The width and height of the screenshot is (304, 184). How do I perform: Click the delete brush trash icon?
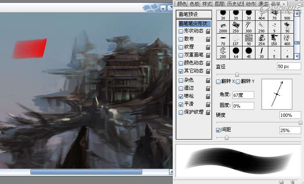click(292, 182)
